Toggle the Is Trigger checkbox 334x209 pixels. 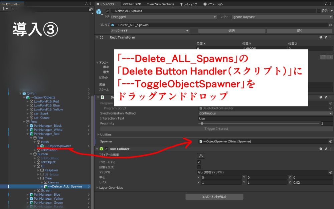pos(199,162)
